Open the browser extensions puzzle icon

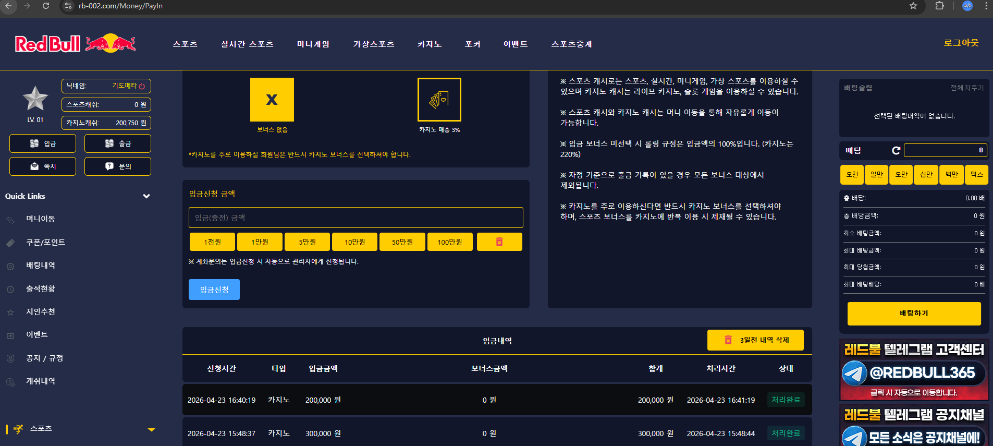point(940,6)
